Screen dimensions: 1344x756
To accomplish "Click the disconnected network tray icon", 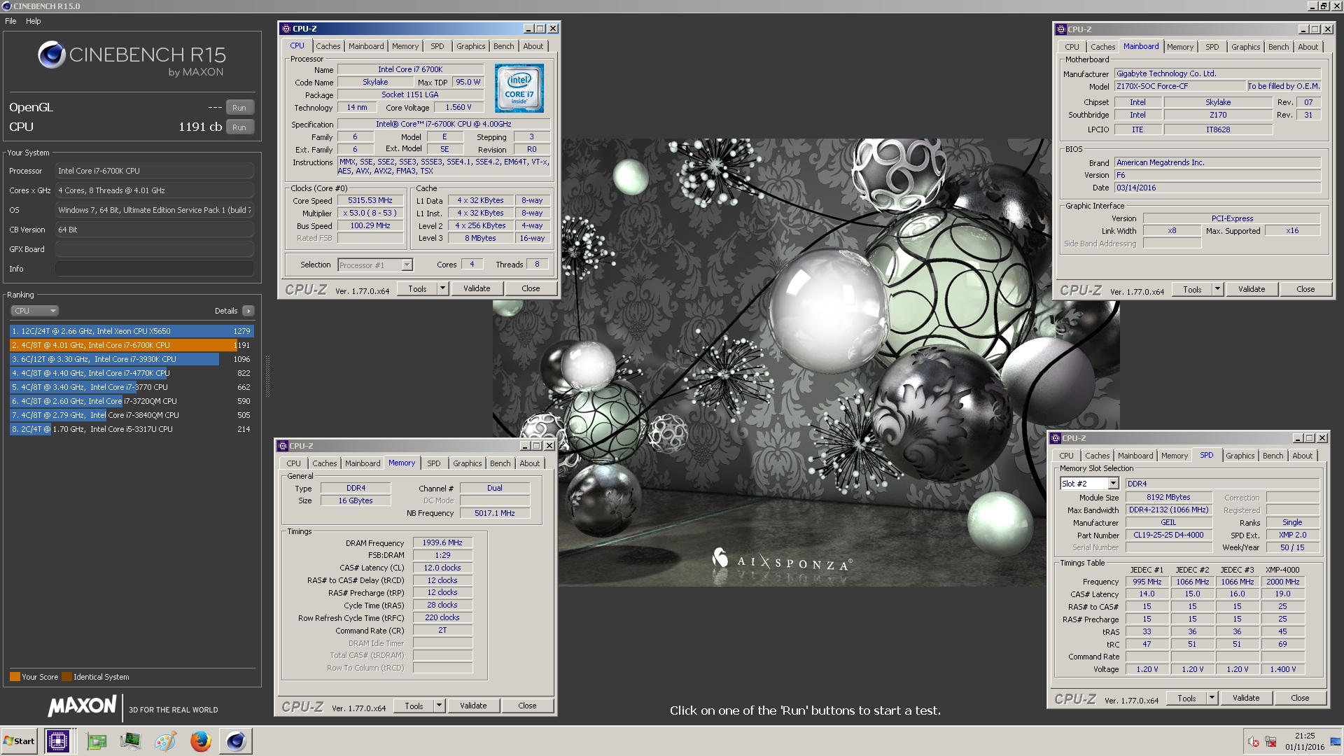I will (1270, 742).
